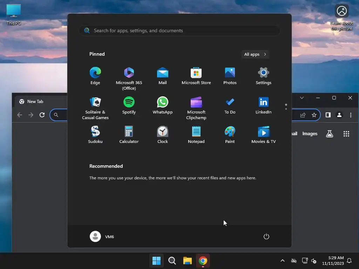Screen dimensions: 359x269
Task: Open Search Labs flask icon
Action: (330, 134)
